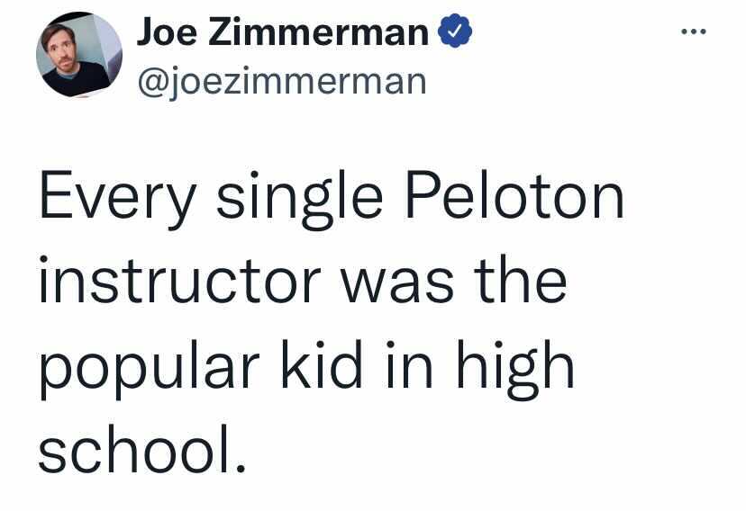The width and height of the screenshot is (746, 511).
Task: Open the three-dot more options menu
Action: pyautogui.click(x=693, y=31)
